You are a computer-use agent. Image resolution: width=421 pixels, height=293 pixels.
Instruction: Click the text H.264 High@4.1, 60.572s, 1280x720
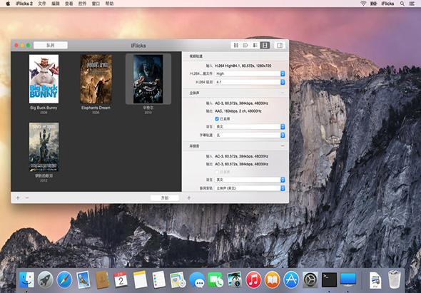pyautogui.click(x=243, y=66)
